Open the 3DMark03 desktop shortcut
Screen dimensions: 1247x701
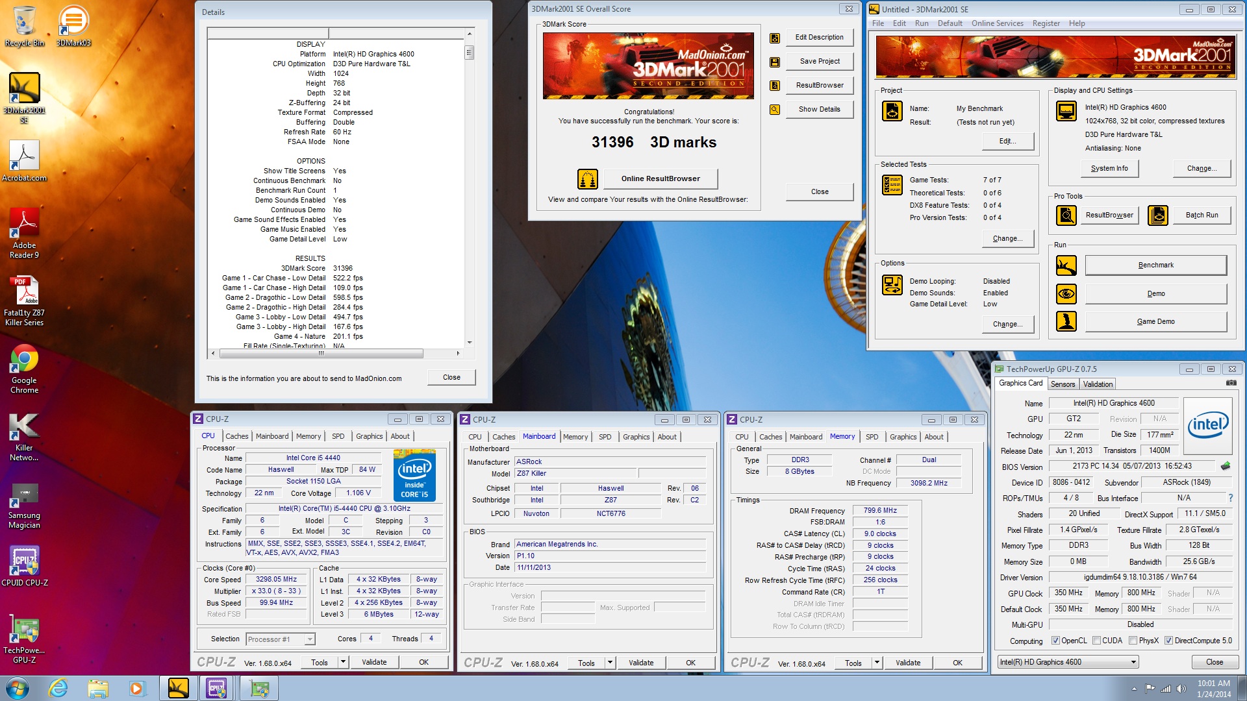click(x=73, y=26)
